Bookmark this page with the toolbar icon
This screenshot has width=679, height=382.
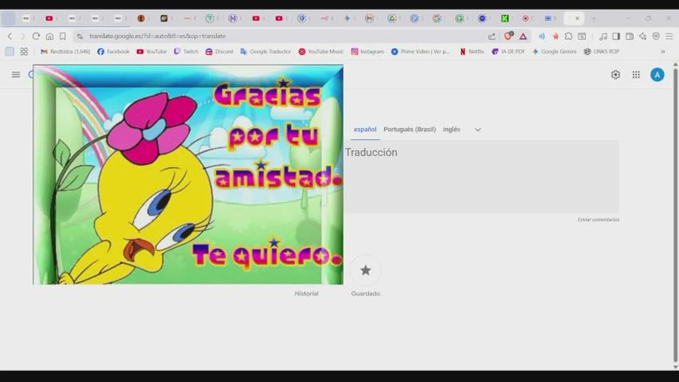63,36
